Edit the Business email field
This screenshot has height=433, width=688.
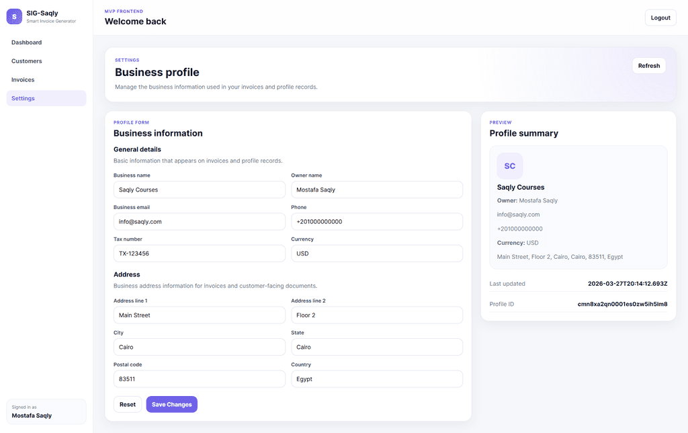click(199, 222)
